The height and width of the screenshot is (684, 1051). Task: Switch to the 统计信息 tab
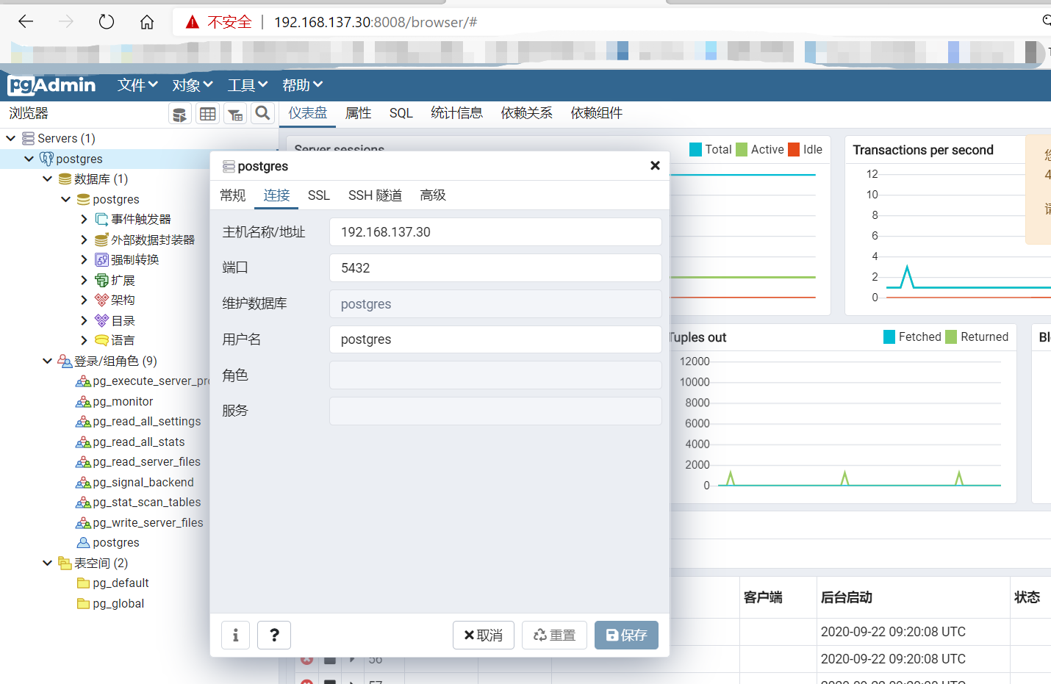point(457,113)
